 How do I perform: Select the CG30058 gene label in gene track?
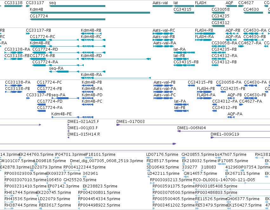tap(221, 9)
